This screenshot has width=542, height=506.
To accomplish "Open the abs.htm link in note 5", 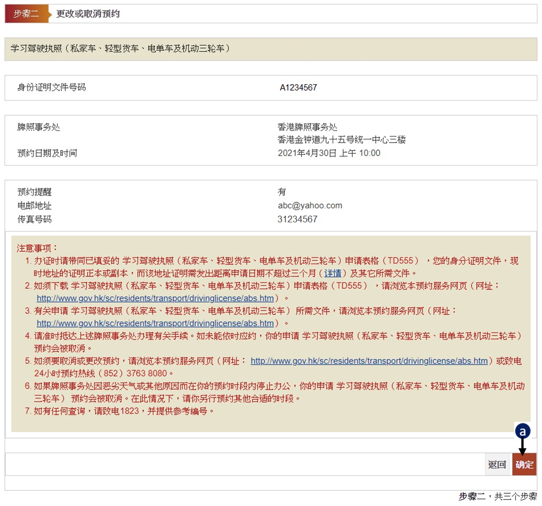I will pyautogui.click(x=369, y=361).
